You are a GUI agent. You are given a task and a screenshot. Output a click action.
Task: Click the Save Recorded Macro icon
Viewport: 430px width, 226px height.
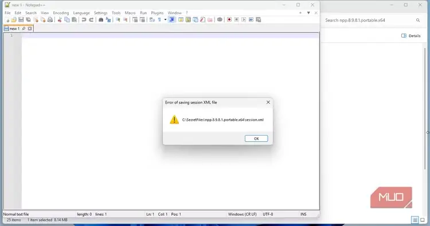(259, 19)
